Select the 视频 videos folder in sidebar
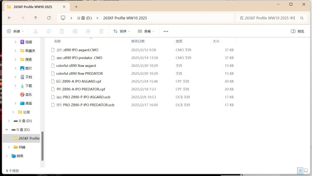Image resolution: width=312 pixels, height=176 pixels. click(x=26, y=42)
